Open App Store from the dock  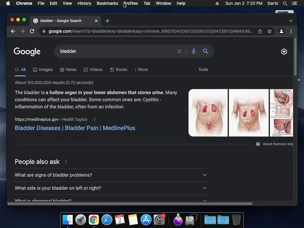tap(146, 220)
